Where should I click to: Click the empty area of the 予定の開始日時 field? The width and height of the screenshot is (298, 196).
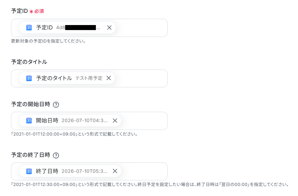pyautogui.click(x=144, y=121)
